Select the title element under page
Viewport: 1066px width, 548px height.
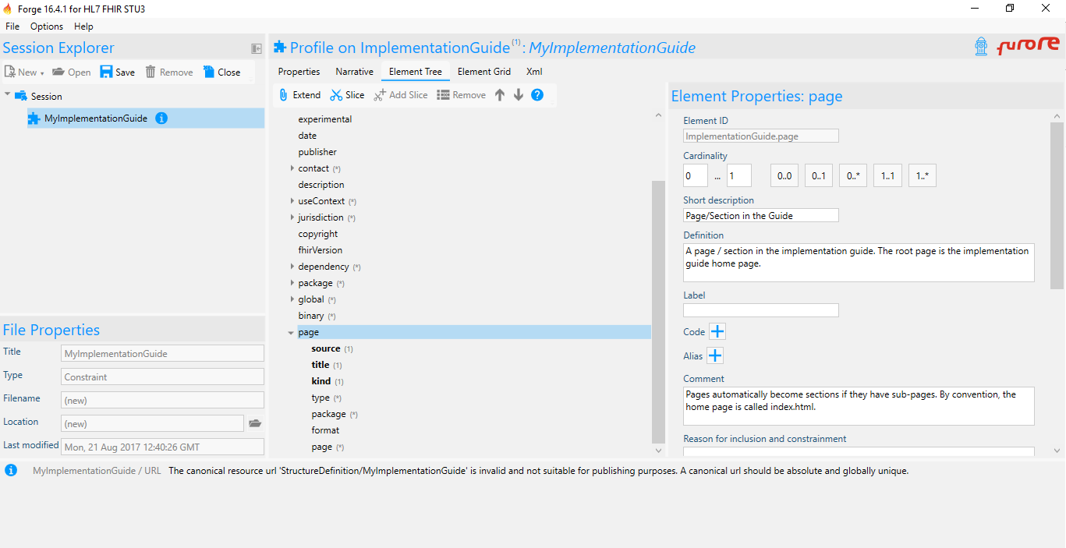click(x=321, y=365)
